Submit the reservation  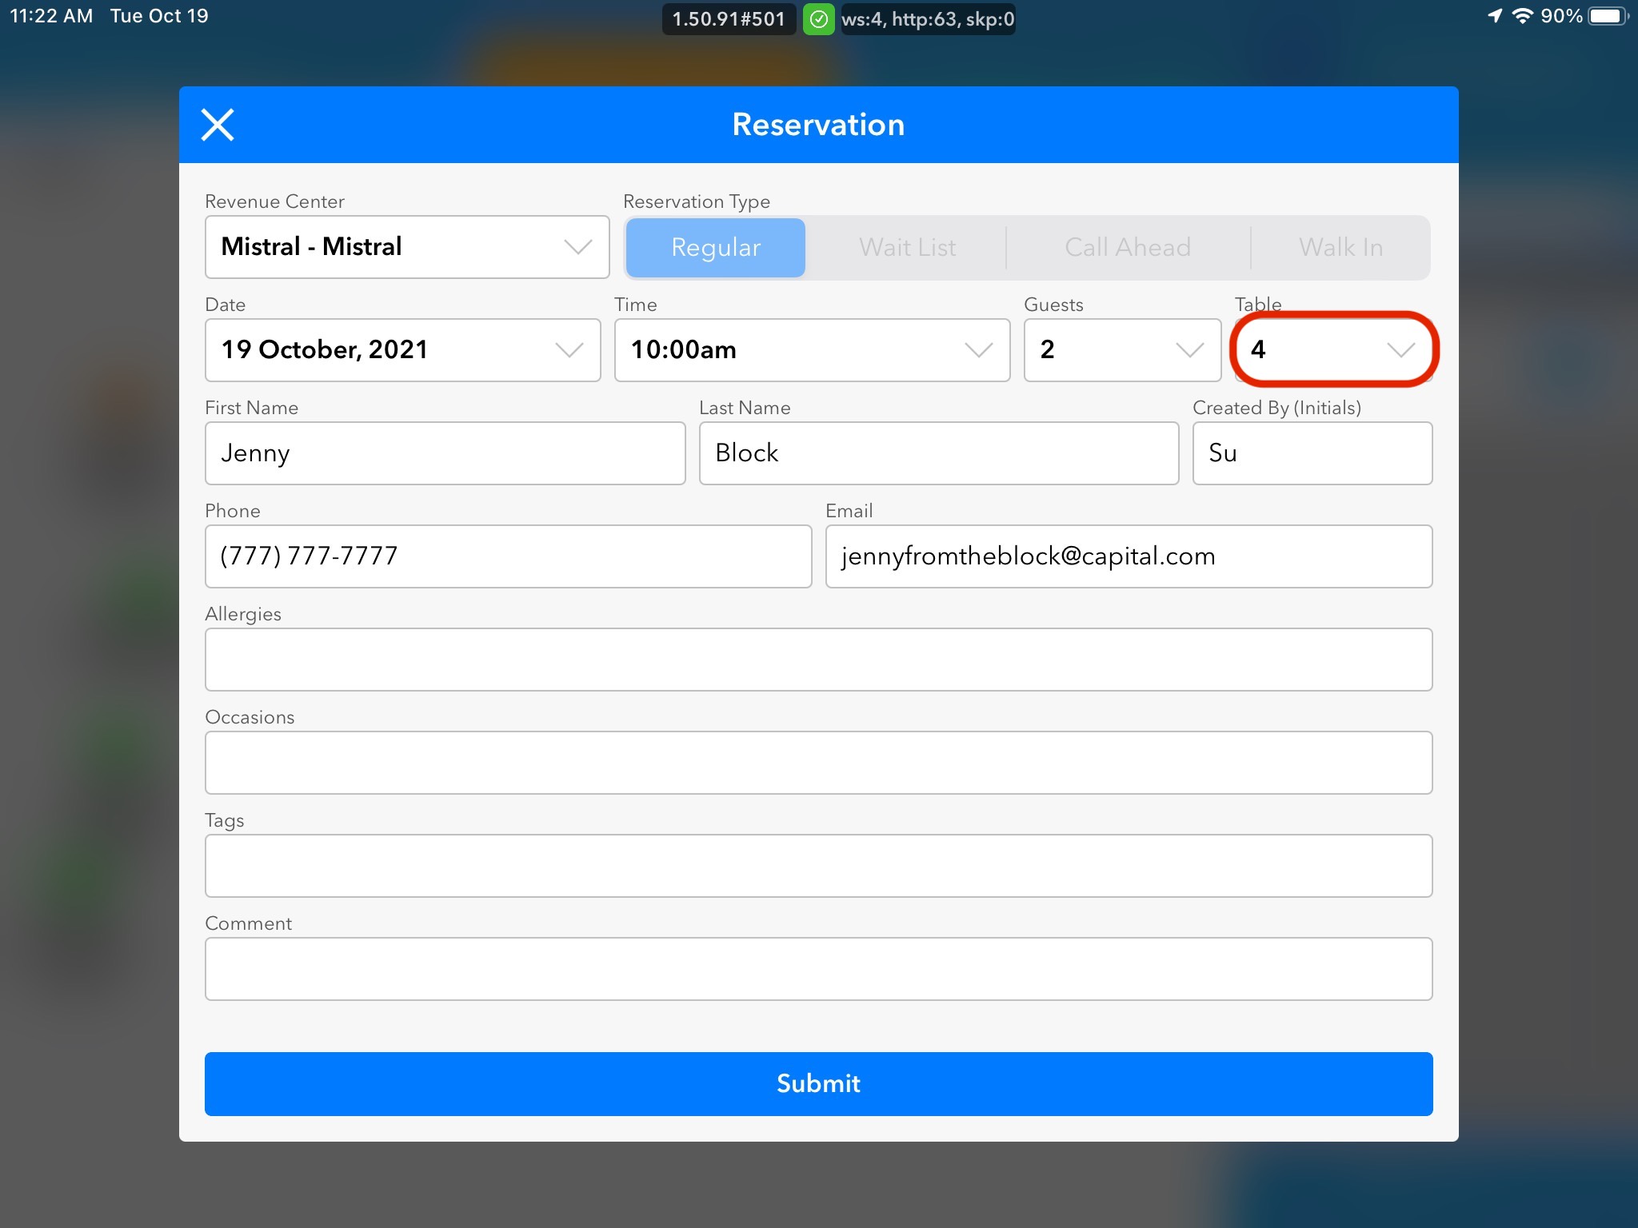click(818, 1083)
